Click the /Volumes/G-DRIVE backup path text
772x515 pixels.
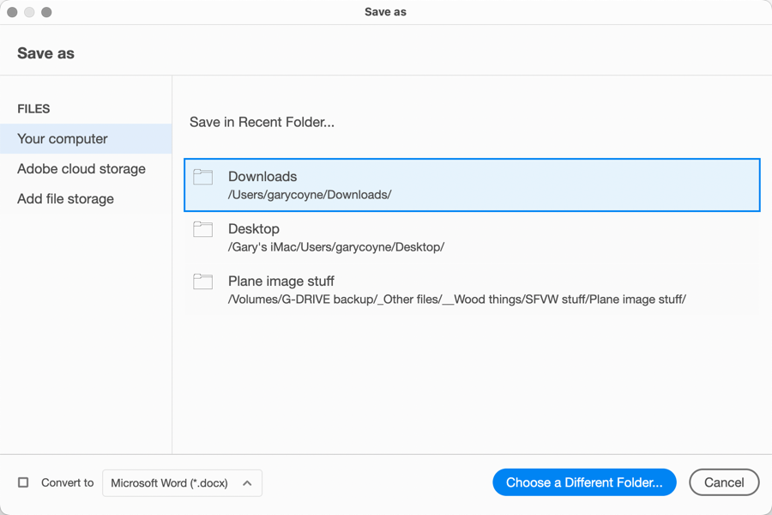click(457, 300)
